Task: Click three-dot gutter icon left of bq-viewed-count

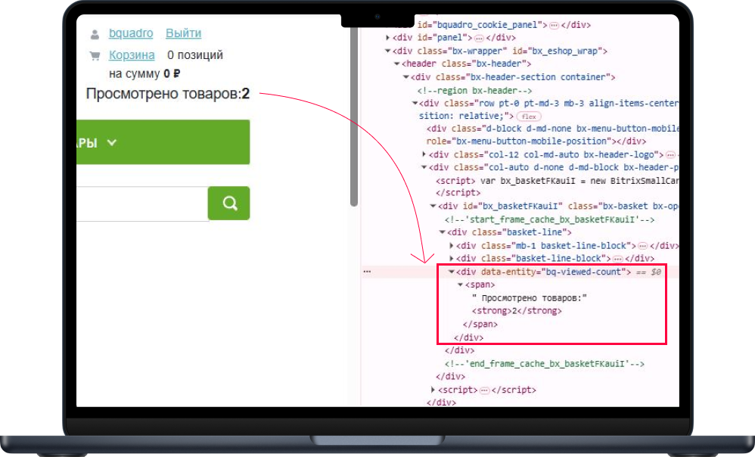Action: tap(367, 272)
